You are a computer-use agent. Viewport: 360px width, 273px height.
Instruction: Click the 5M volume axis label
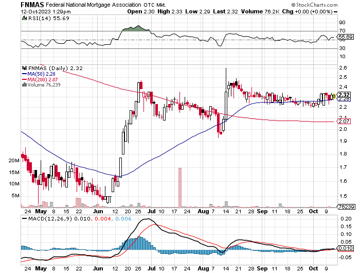coord(15,196)
